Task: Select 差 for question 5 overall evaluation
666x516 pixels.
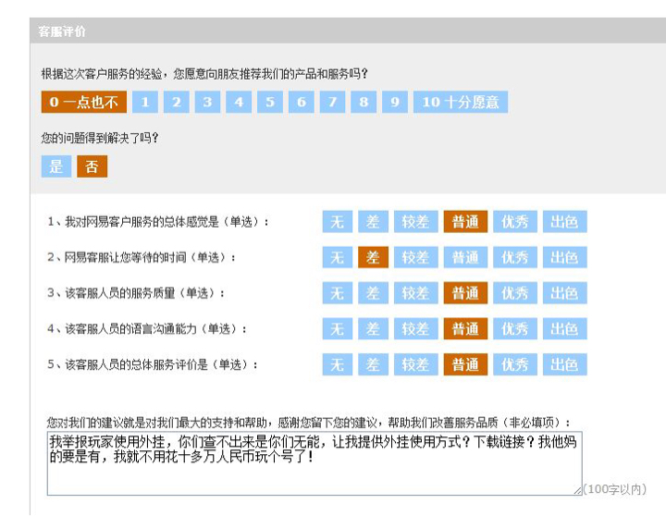Action: [x=373, y=364]
